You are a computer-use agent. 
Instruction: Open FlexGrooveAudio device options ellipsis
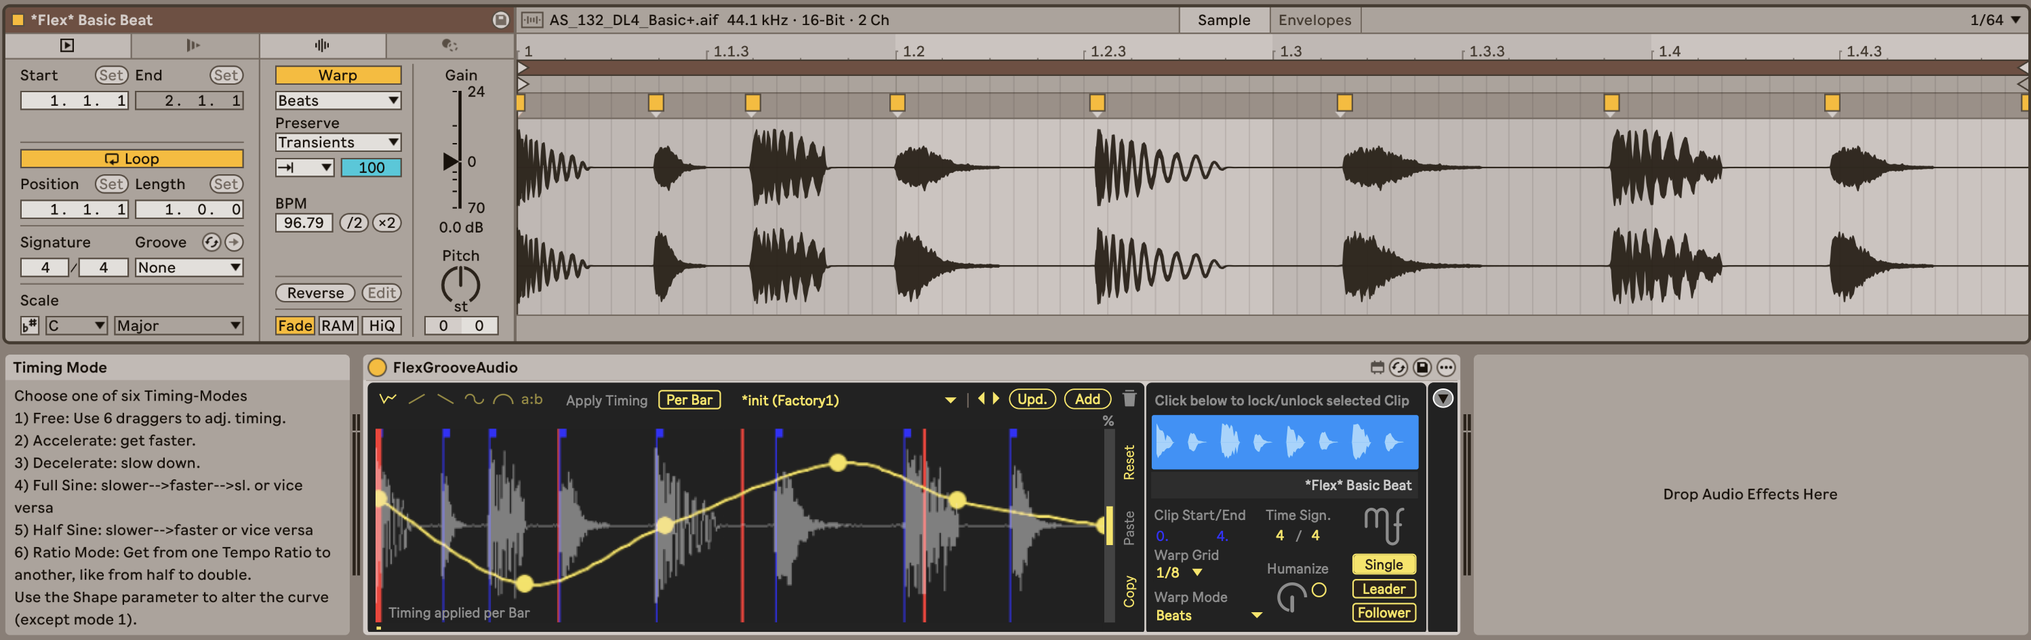[1446, 367]
